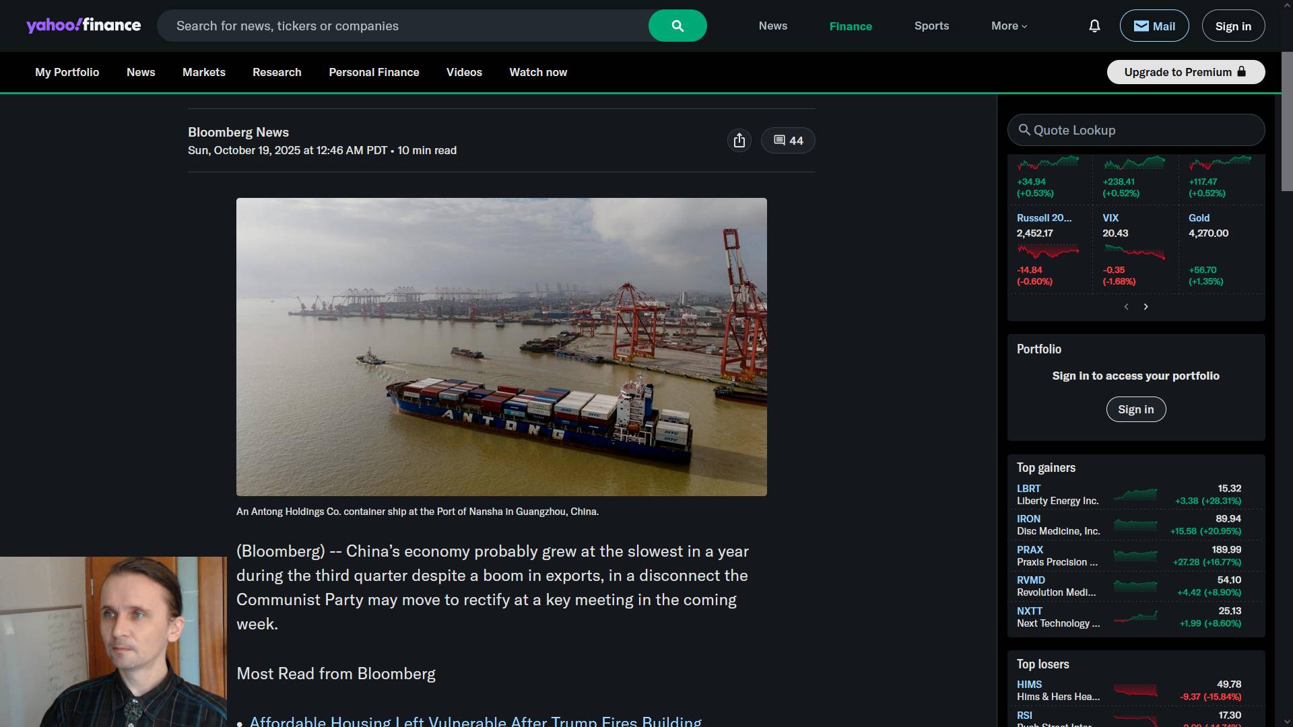Click Sign in under Portfolio panel
1293x727 pixels.
(1135, 409)
